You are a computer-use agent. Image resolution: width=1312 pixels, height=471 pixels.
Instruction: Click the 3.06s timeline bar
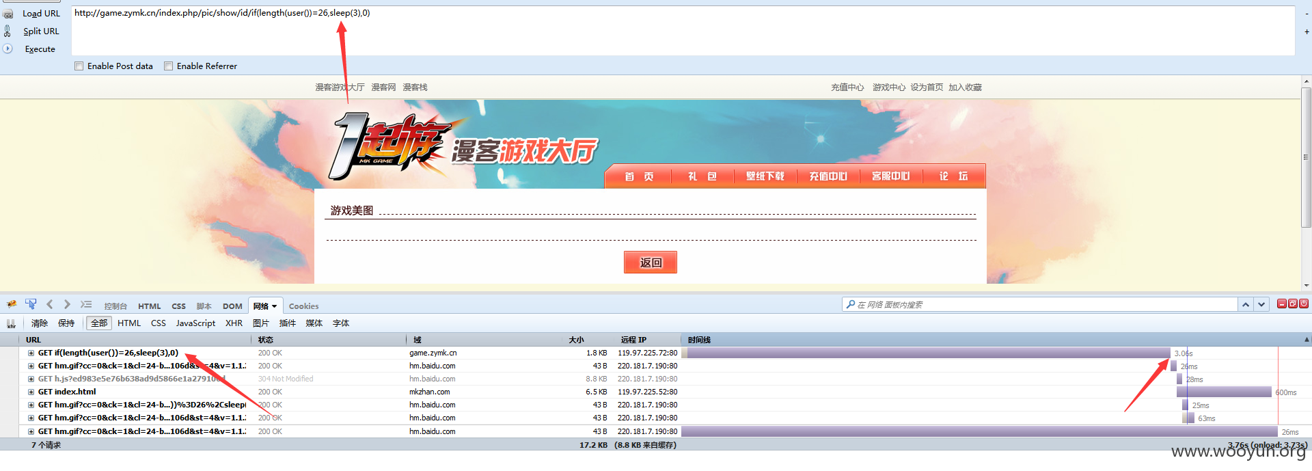pos(928,353)
